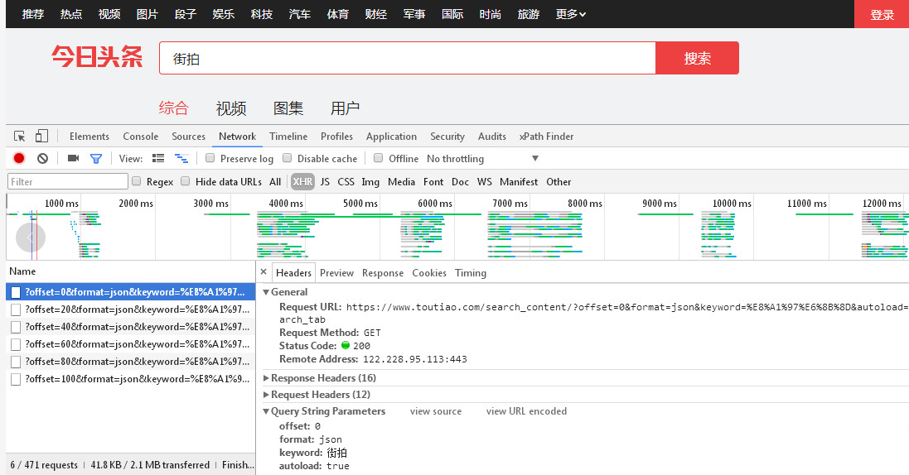This screenshot has width=909, height=475.
Task: Clear the network log icon
Action: (42, 158)
